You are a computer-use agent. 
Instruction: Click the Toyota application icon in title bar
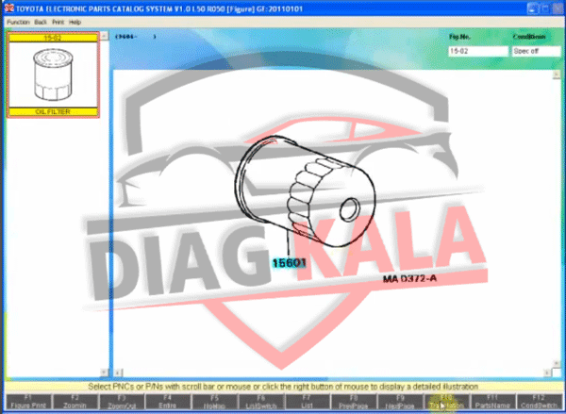(9, 8)
